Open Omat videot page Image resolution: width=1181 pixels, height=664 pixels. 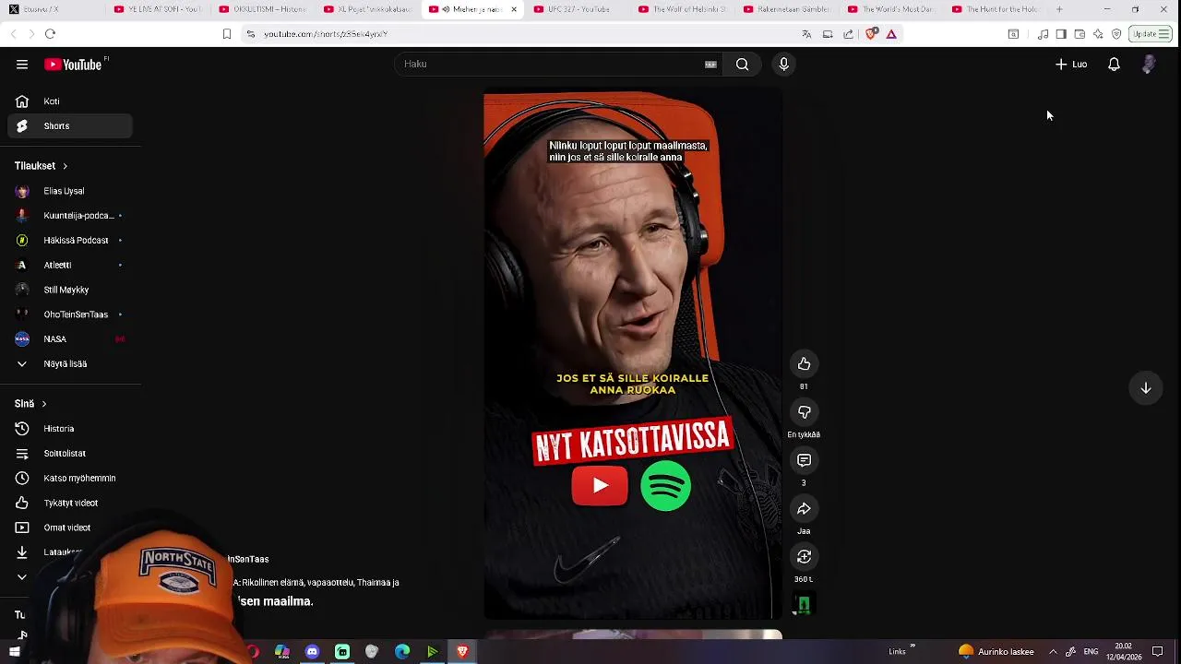click(70, 528)
